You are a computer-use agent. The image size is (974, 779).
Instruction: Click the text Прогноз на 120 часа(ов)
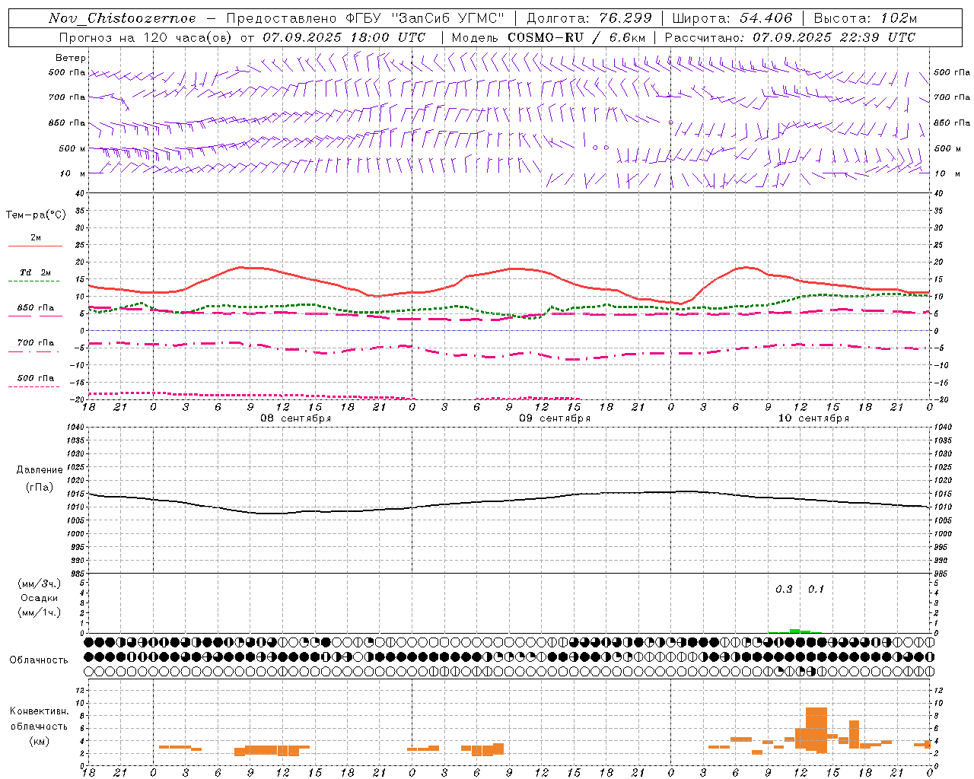click(146, 37)
